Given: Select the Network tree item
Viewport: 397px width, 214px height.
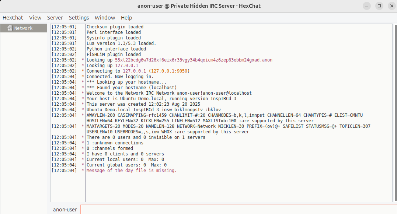Looking at the screenshot, I should click(24, 28).
